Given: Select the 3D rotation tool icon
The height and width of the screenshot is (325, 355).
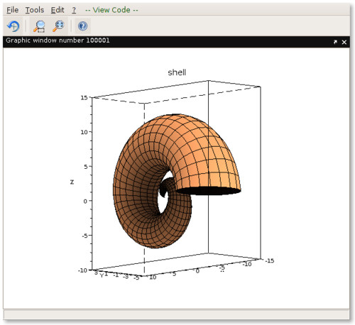Looking at the screenshot, I should coord(13,26).
